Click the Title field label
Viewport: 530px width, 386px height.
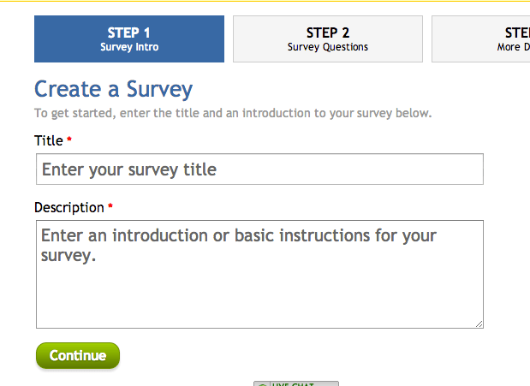tap(48, 140)
